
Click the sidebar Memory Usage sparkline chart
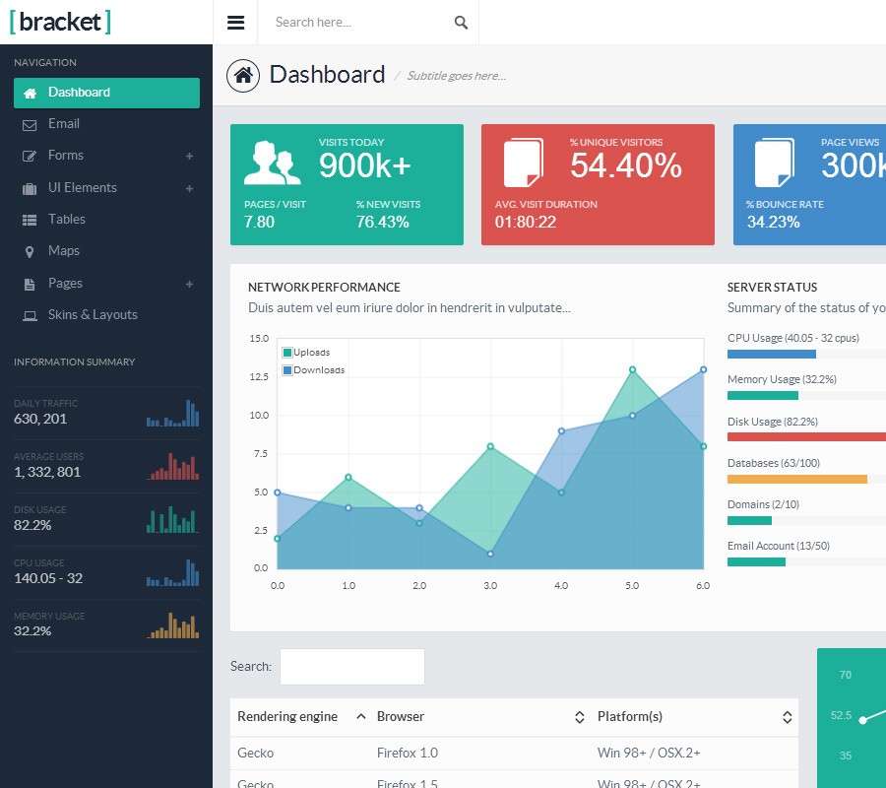[x=173, y=625]
